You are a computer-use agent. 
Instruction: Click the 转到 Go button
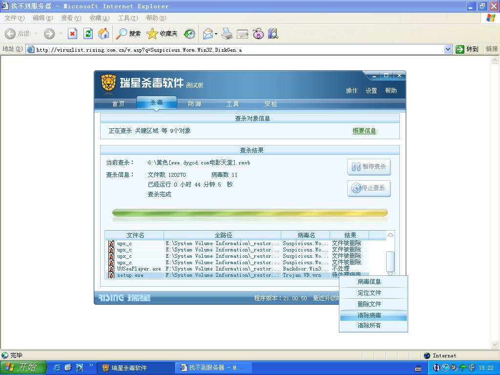point(467,49)
